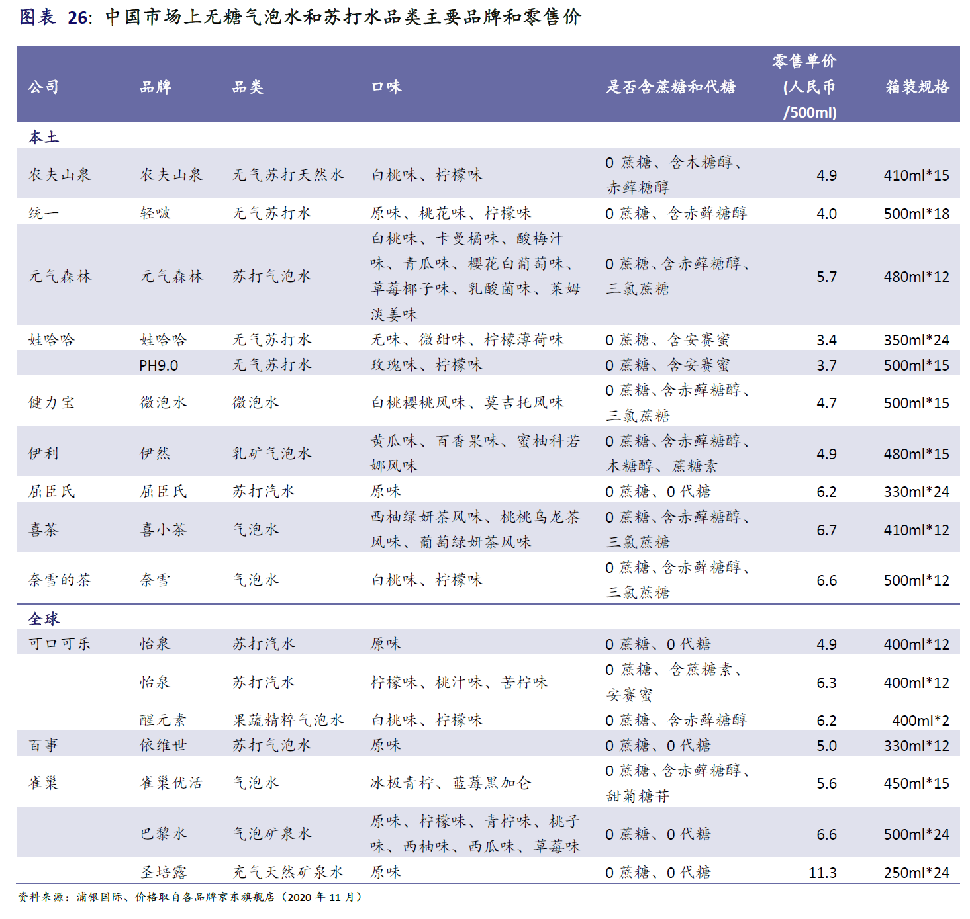Click the 是否含蔗糖和代糖 column header
970x919 pixels.
[x=671, y=87]
